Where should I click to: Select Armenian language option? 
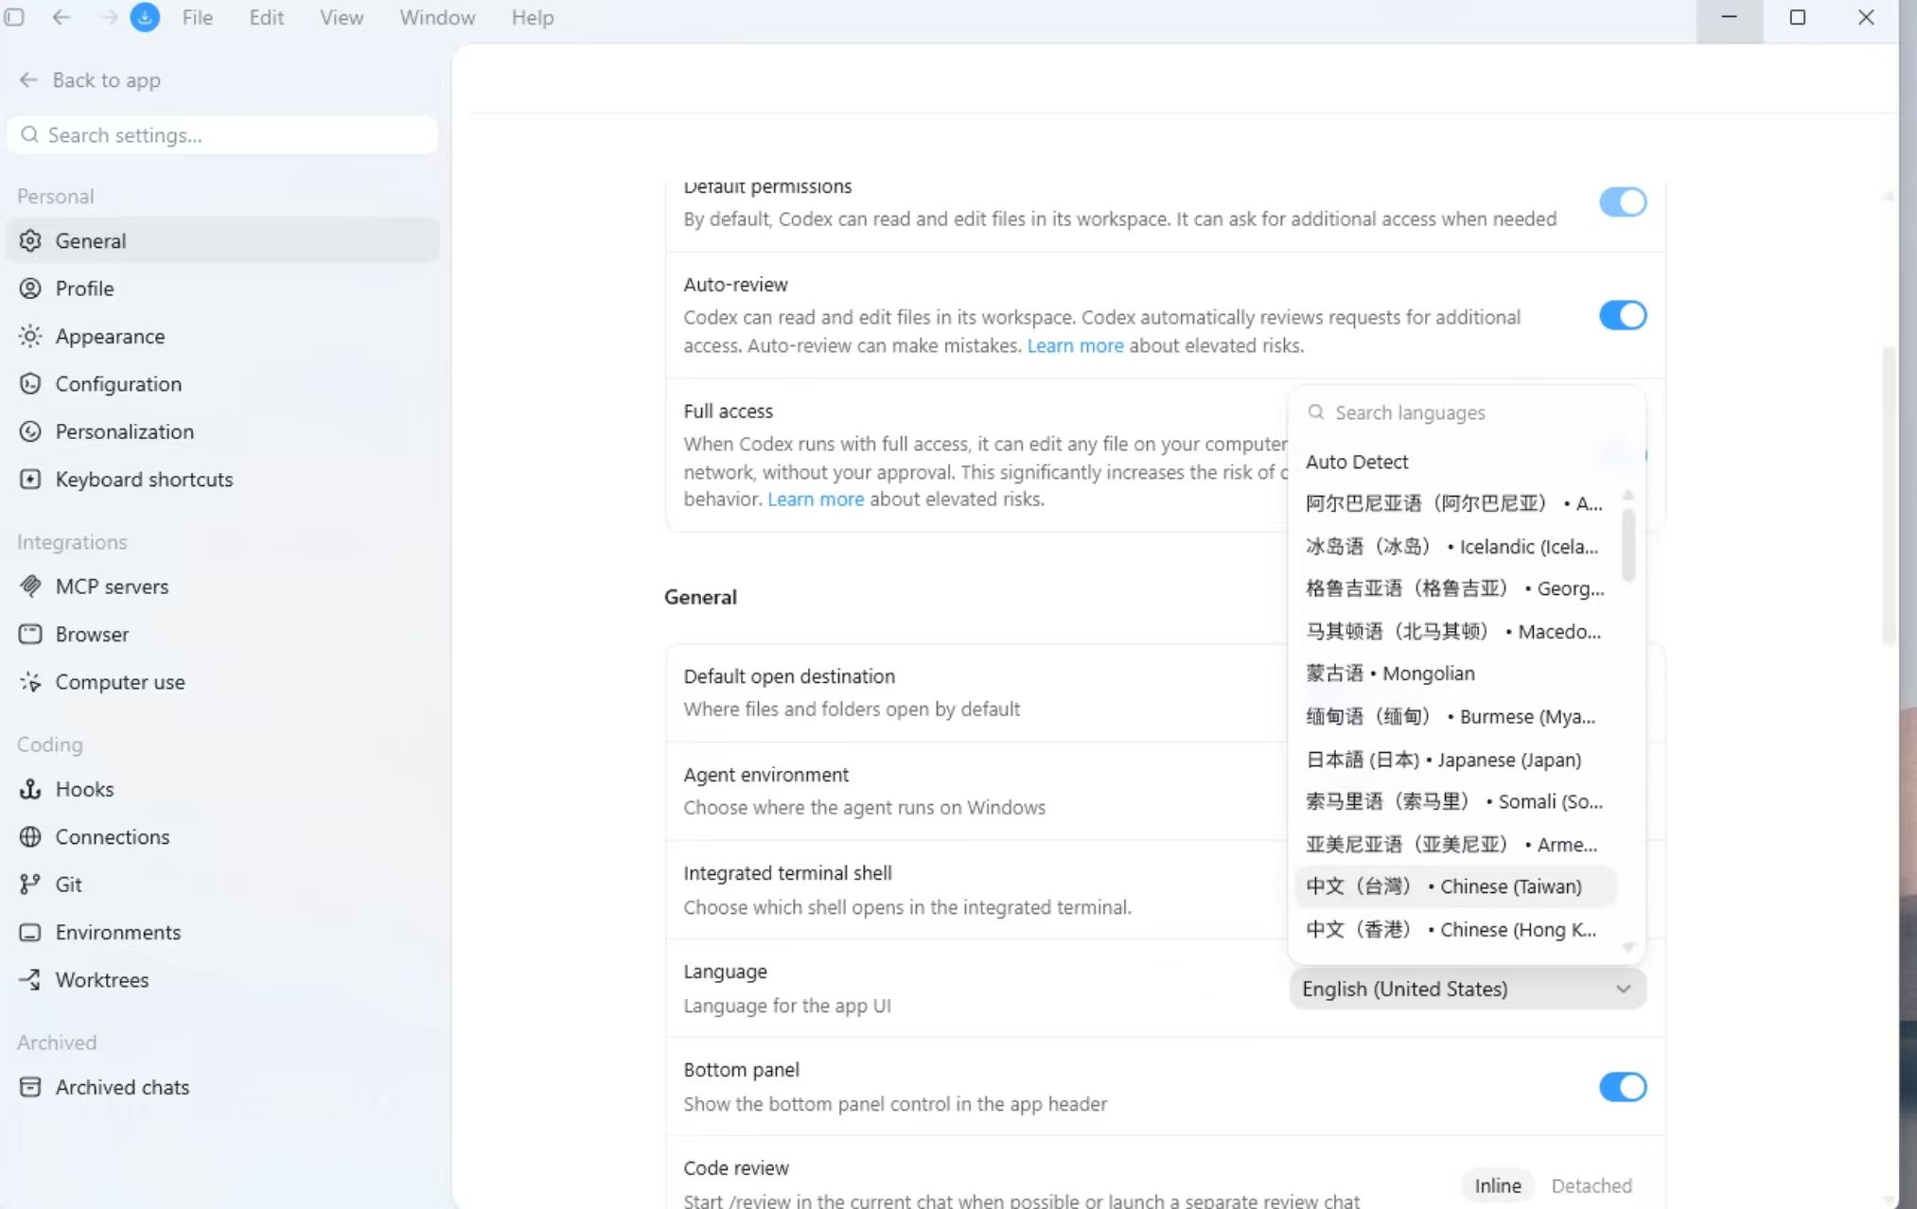(1454, 845)
